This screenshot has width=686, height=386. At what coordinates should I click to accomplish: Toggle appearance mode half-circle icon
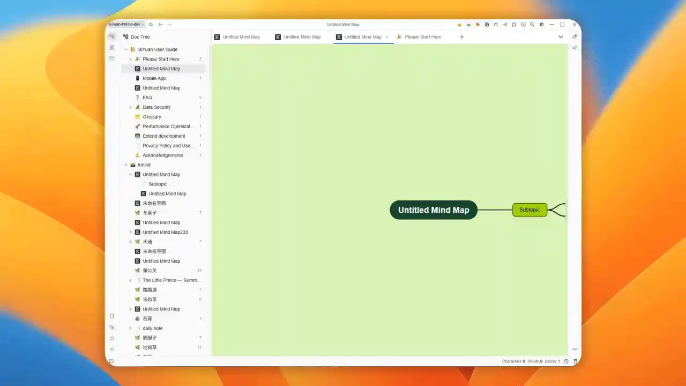(541, 25)
